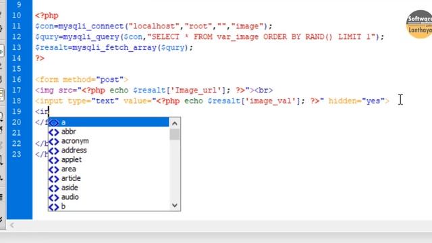Select 'article' tag in hint list
432x243 pixels.
(x=109, y=178)
